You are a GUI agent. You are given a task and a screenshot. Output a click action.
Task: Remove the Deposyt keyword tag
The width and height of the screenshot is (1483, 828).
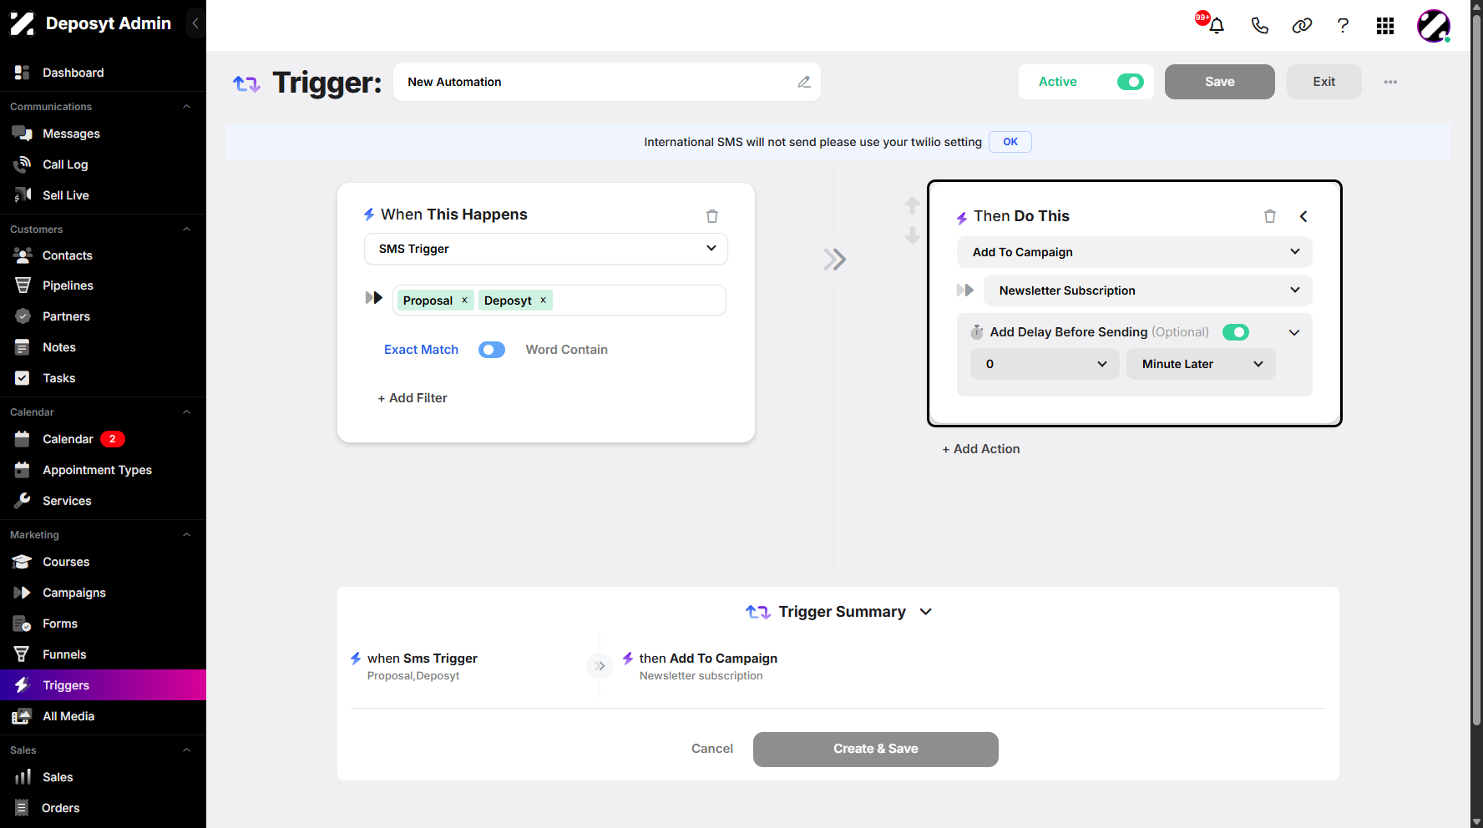[543, 300]
